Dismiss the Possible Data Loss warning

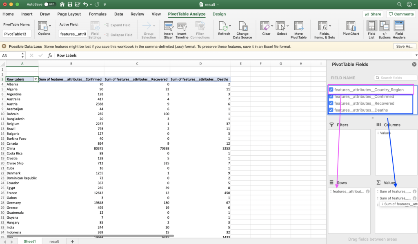pos(4,46)
